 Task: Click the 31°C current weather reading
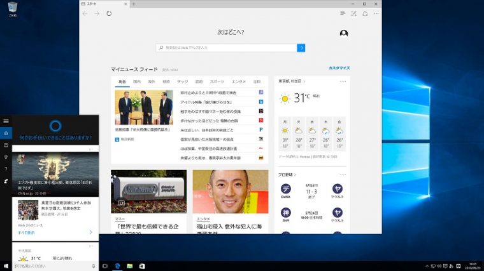(x=302, y=98)
